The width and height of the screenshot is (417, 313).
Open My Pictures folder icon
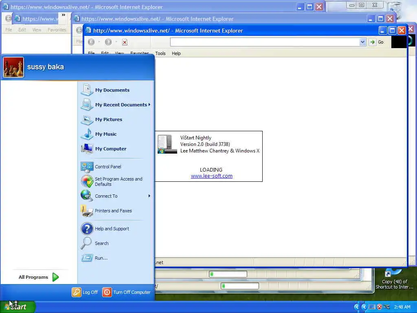[x=87, y=119]
